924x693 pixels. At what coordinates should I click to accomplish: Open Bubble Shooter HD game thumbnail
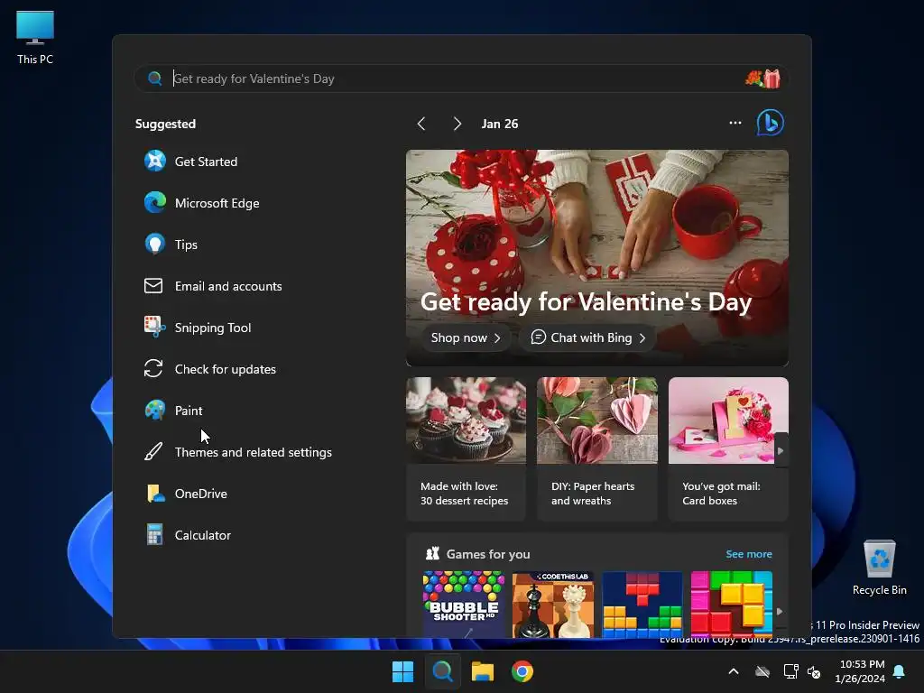click(464, 604)
